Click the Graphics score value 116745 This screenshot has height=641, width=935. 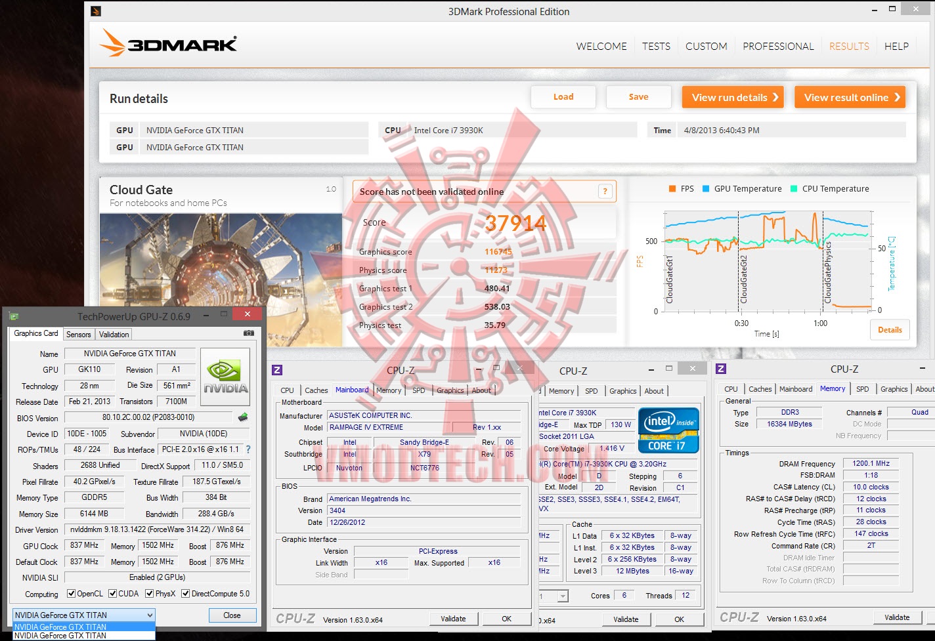pyautogui.click(x=498, y=252)
